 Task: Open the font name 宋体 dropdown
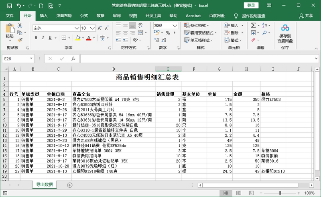click(x=77, y=28)
